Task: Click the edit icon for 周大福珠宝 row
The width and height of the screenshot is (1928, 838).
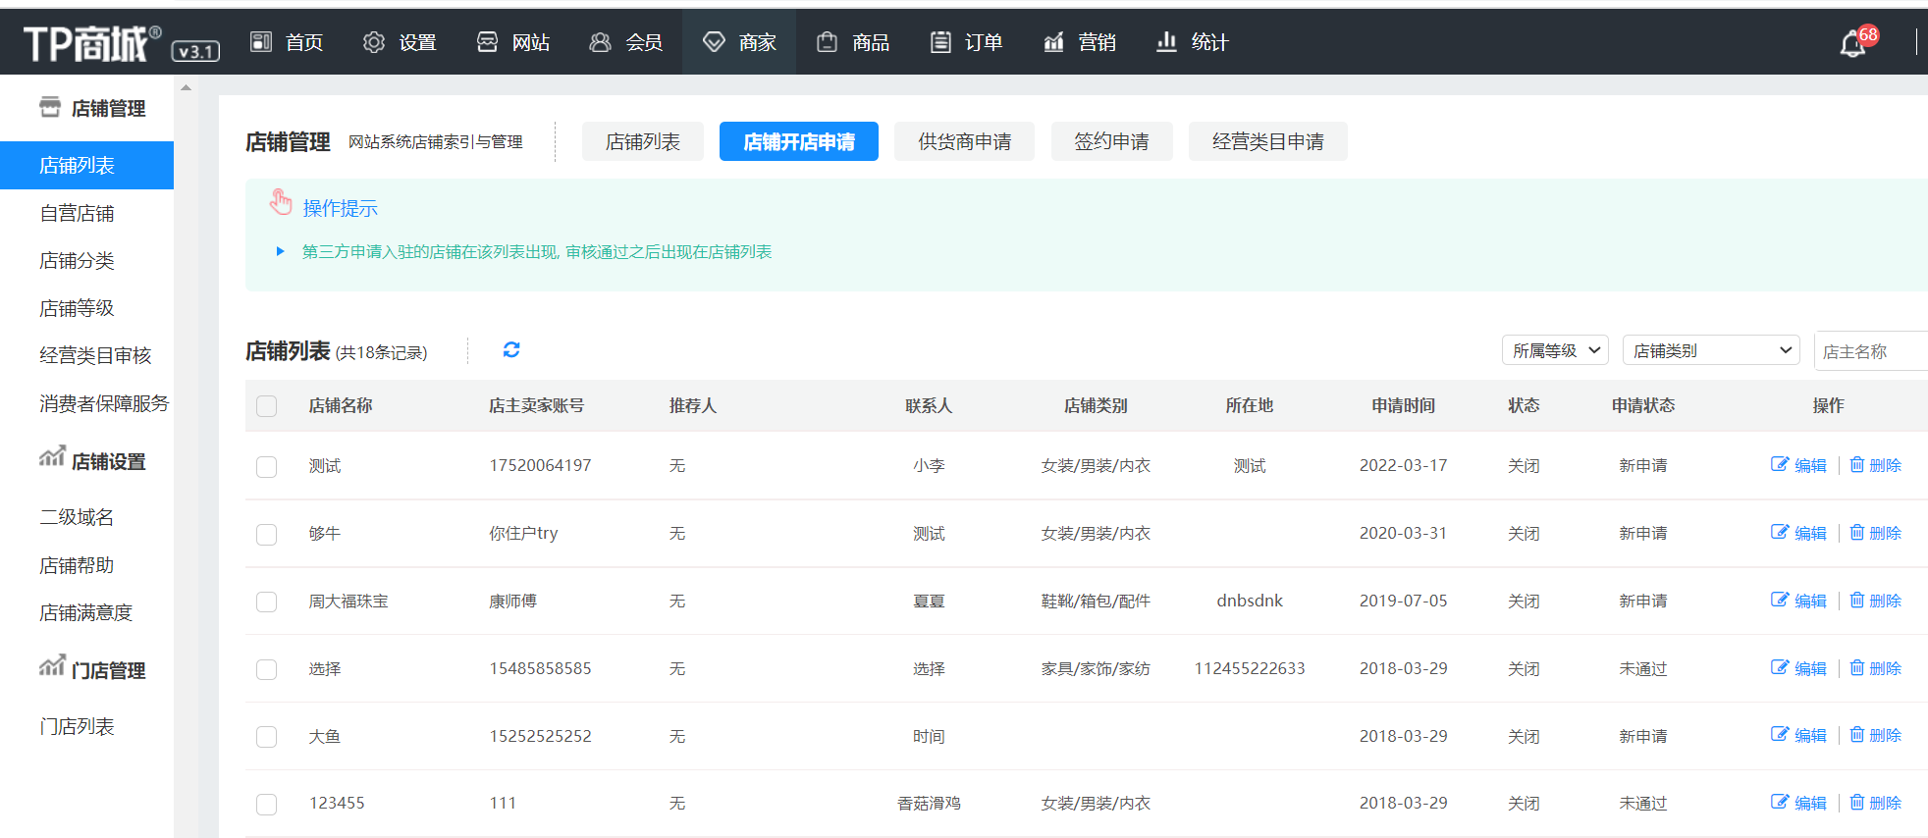Action: tap(1779, 600)
